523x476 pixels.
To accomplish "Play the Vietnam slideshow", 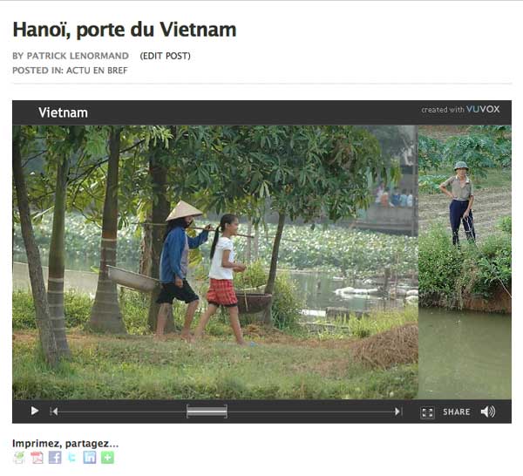I will click(34, 411).
